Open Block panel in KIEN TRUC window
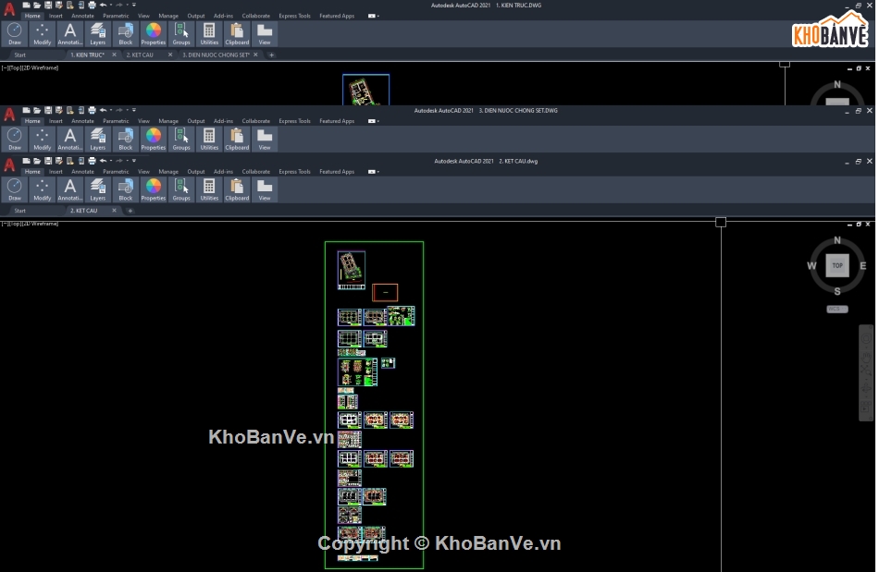879x572 pixels. coord(126,34)
